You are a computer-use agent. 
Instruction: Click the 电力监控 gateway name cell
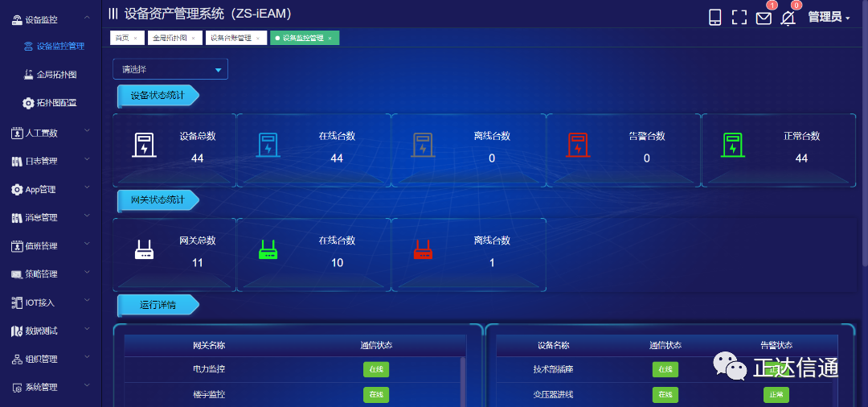tap(209, 369)
